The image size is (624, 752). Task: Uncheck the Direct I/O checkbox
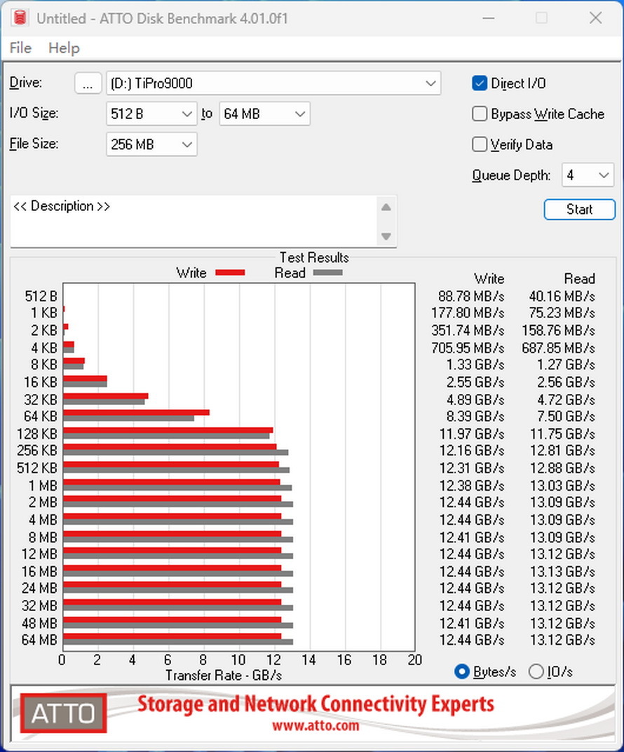pyautogui.click(x=480, y=83)
